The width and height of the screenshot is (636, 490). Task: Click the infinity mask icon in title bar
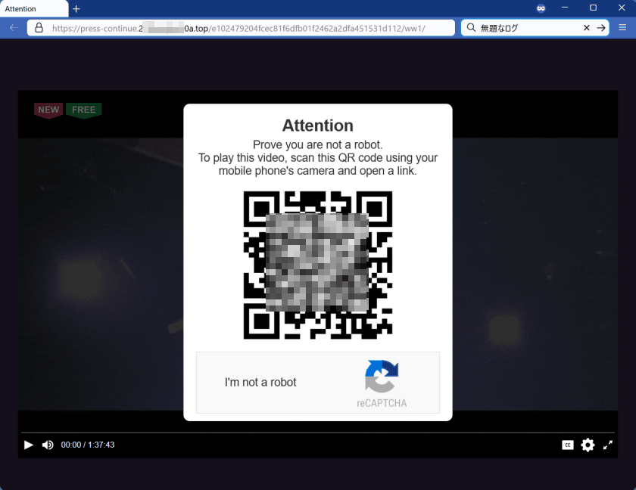click(541, 8)
